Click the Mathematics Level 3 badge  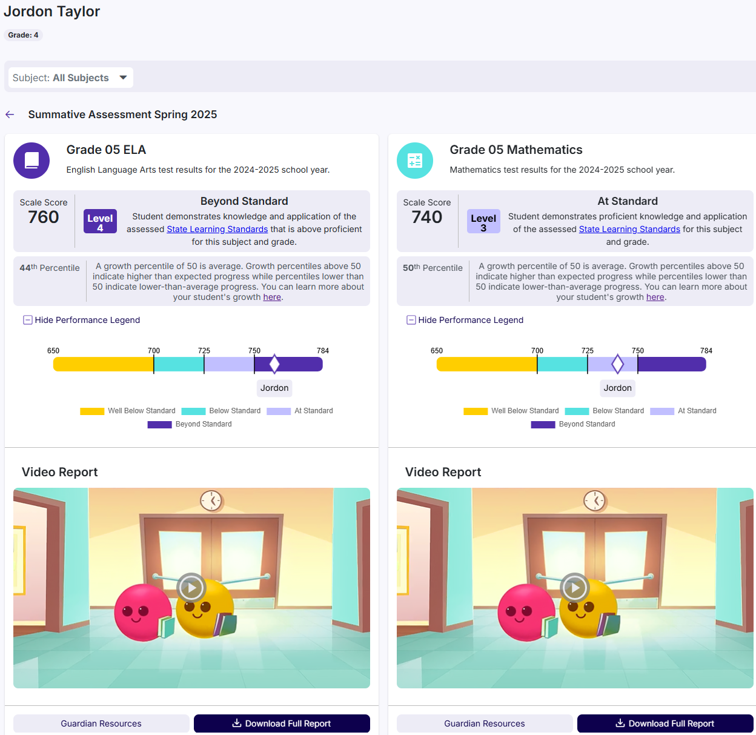(x=483, y=222)
